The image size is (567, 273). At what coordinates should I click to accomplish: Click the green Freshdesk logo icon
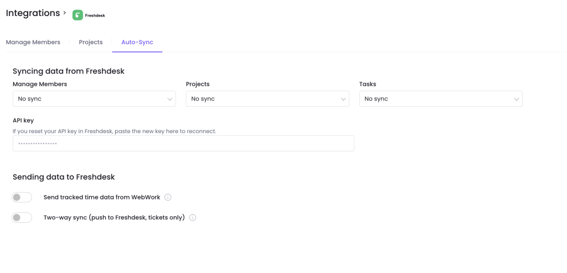(x=78, y=15)
